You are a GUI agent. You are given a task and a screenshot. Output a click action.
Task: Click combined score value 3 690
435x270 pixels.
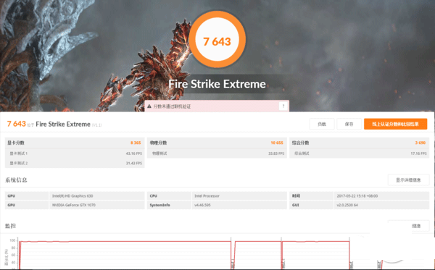point(420,143)
